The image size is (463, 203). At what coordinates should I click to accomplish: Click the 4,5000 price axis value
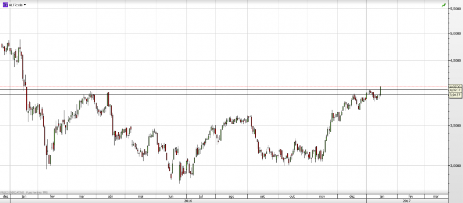[x=456, y=61]
